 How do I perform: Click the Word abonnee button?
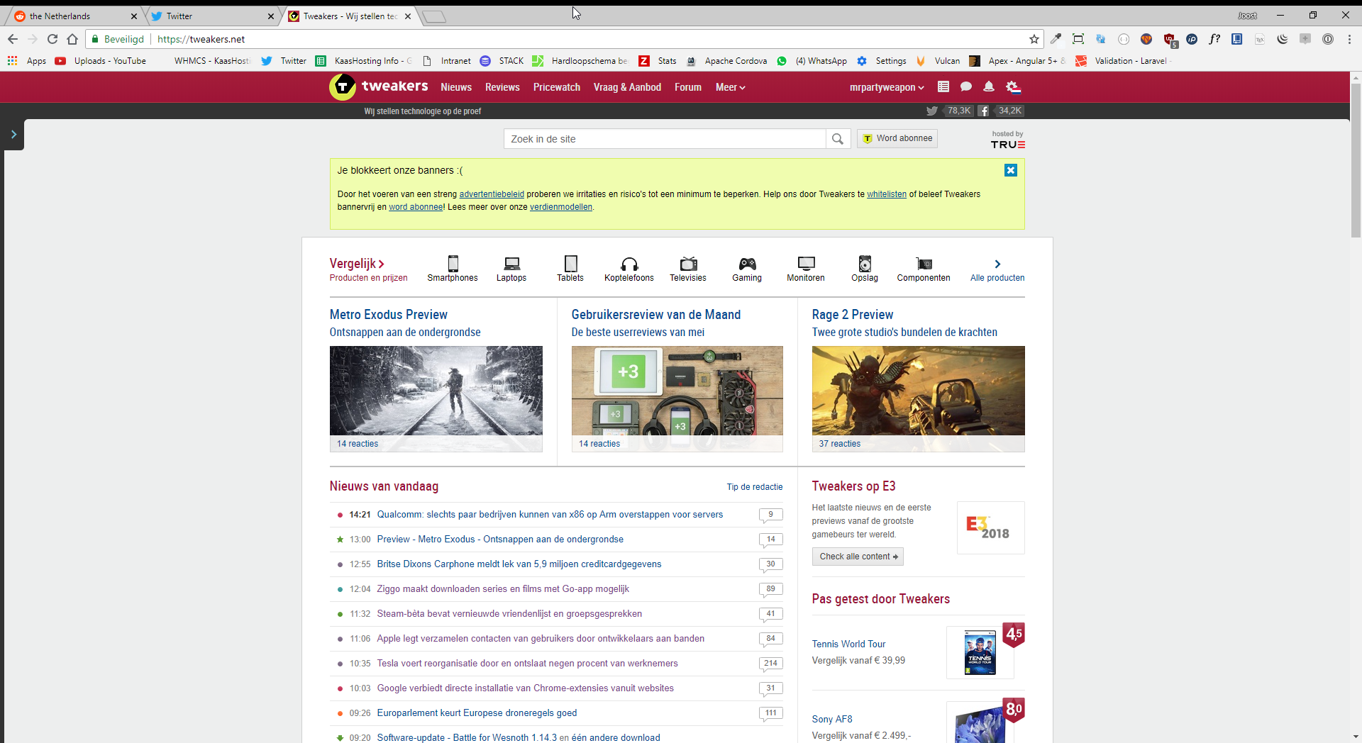tap(897, 139)
